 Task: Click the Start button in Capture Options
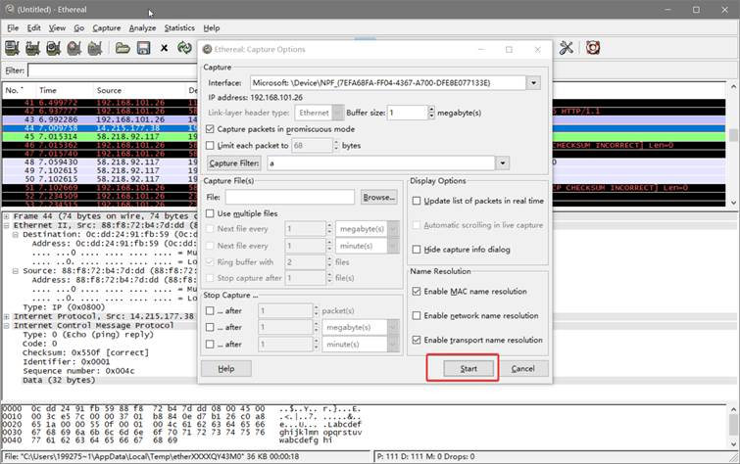[x=469, y=369]
